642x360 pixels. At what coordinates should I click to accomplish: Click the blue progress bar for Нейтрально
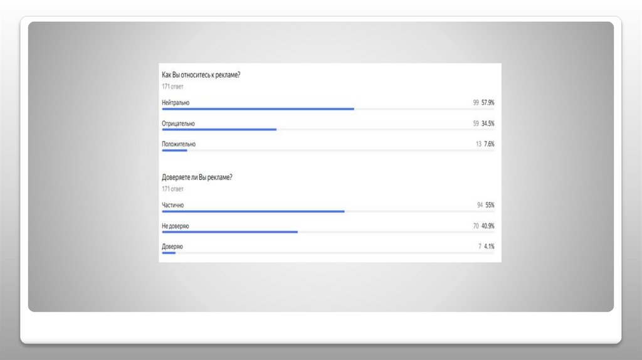point(258,109)
